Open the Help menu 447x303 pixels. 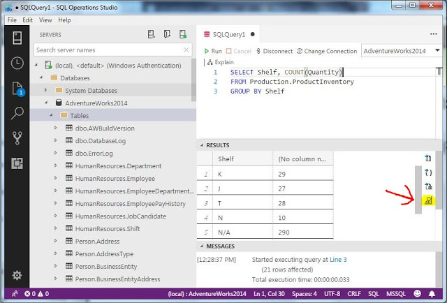[64, 20]
